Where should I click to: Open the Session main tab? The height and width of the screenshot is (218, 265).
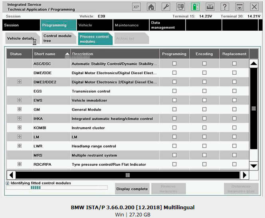coord(21,25)
